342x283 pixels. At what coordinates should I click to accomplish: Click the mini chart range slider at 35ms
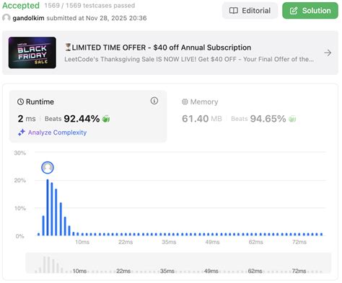click(x=167, y=271)
